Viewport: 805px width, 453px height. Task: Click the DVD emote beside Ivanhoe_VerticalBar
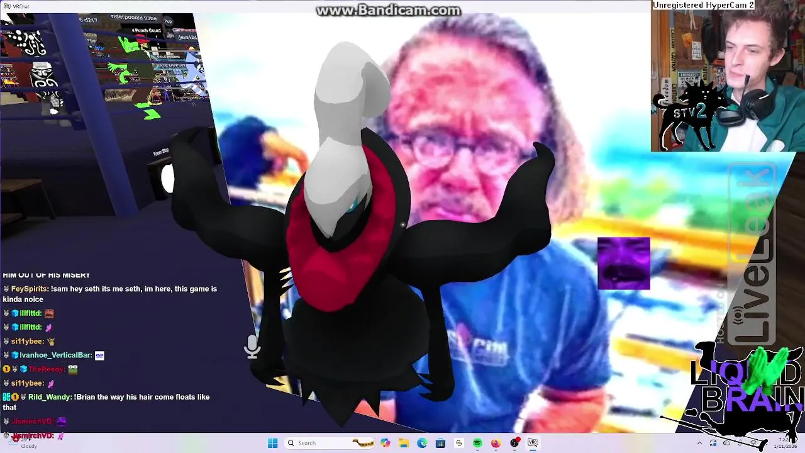click(99, 355)
